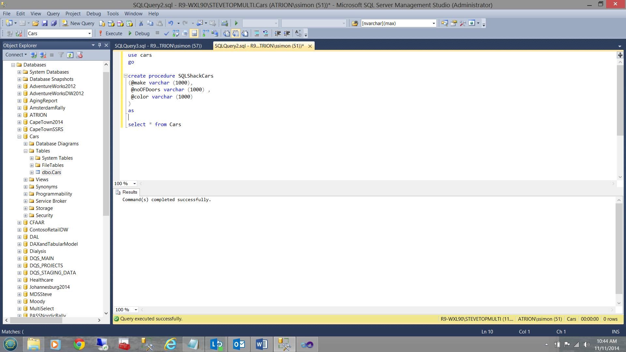This screenshot has height=352, width=626.
Task: Toggle Results to Grid mode
Action: (x=236, y=34)
